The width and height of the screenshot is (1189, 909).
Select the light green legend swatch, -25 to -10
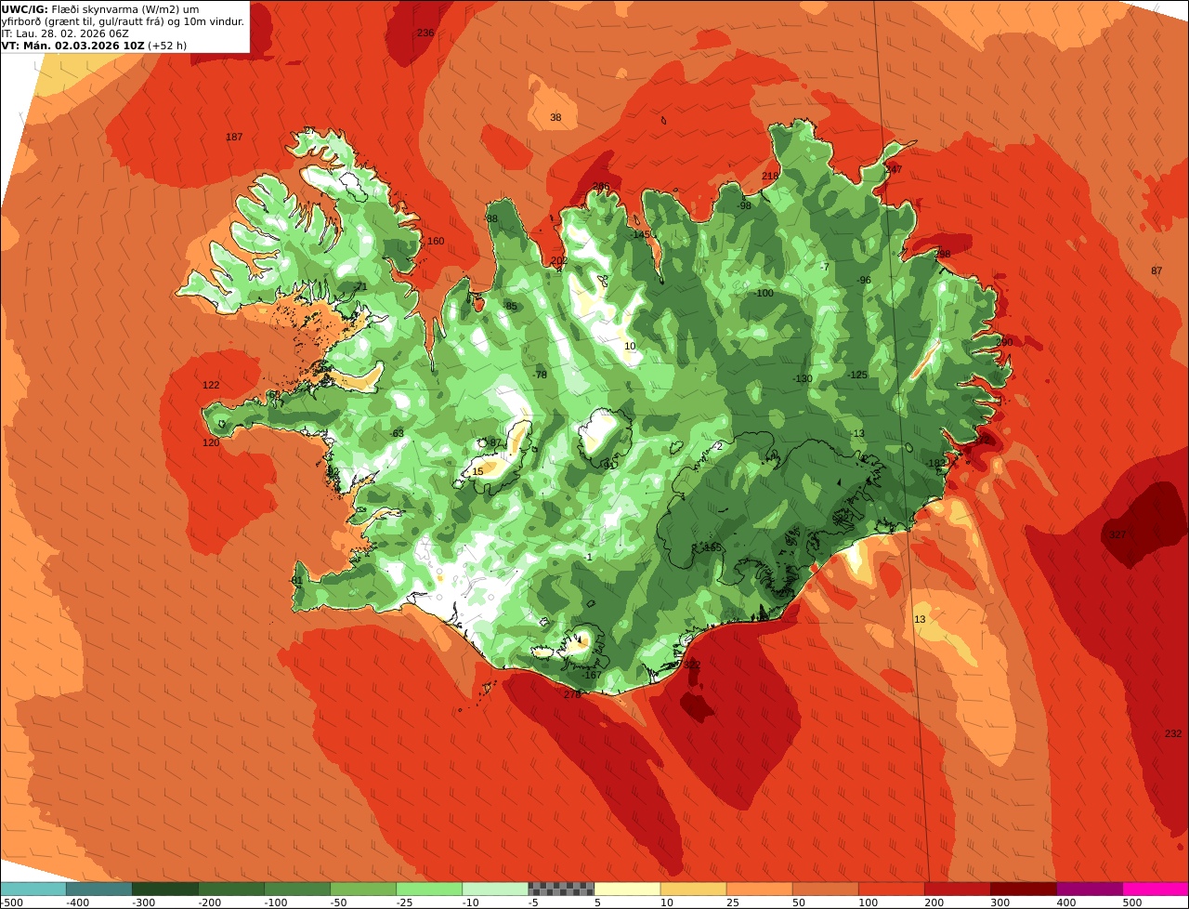click(x=429, y=889)
